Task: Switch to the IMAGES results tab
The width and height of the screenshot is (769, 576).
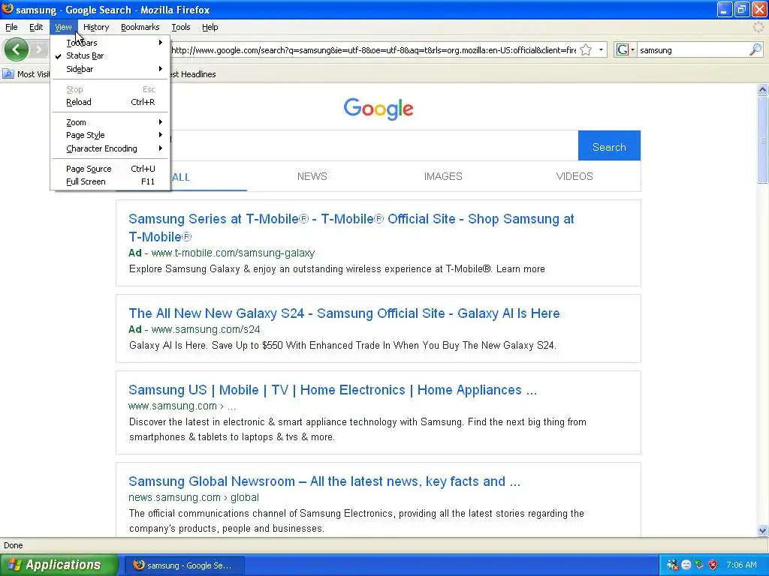Action: click(443, 176)
